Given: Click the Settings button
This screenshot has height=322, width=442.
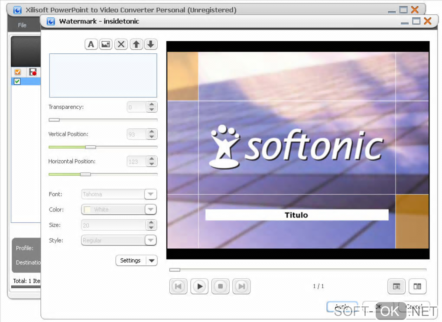Looking at the screenshot, I should tap(130, 260).
